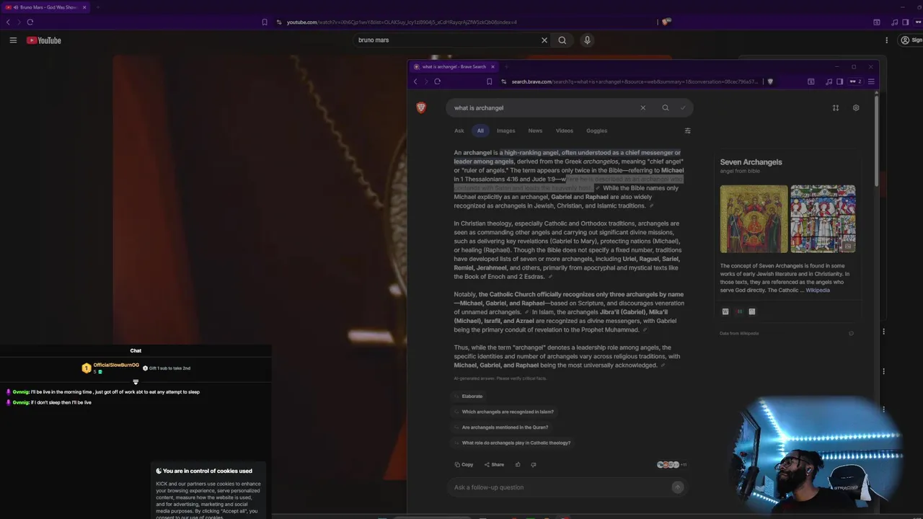
Task: Switch to the Ask tab
Action: 459,130
